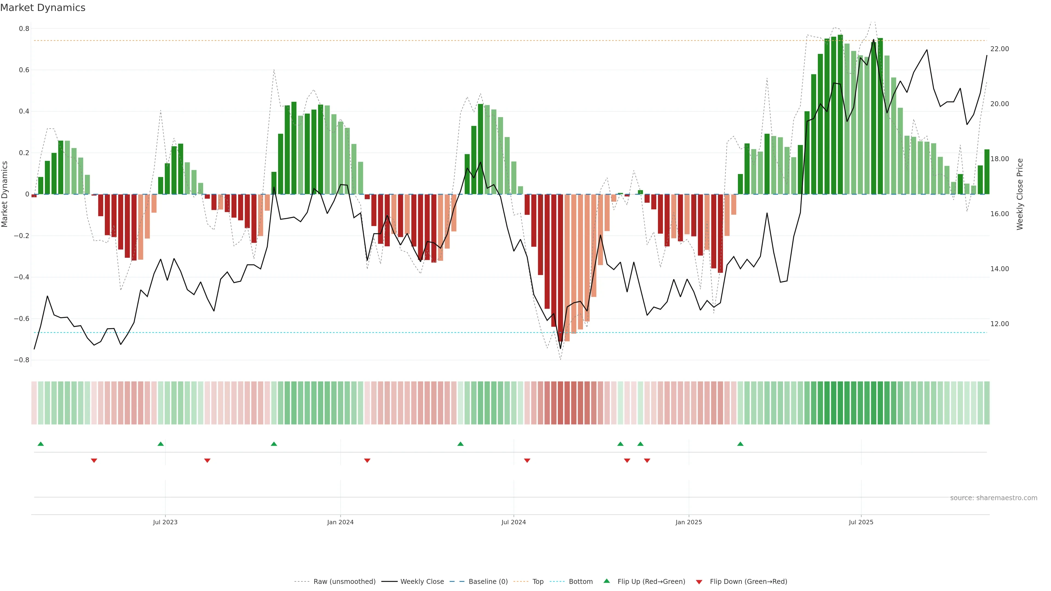1051x591 pixels.
Task: Click the first red flip-down triangle marker
Action: (x=94, y=460)
